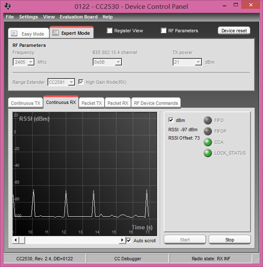
Task: Open the Help menu
Action: pyautogui.click(x=108, y=17)
